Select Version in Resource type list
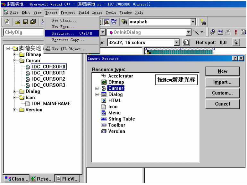 point(116,131)
